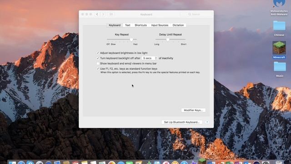The image size is (291, 164).
Task: Click in the Search field
Action: click(196, 14)
